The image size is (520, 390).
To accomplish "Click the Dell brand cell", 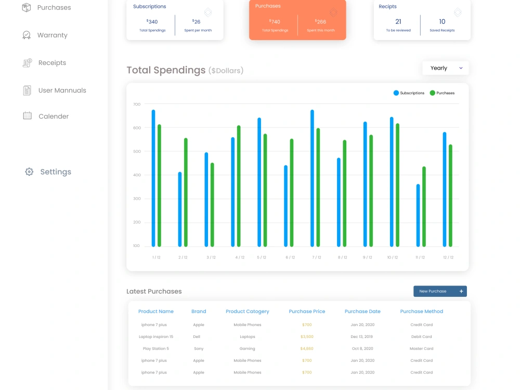I will (197, 336).
